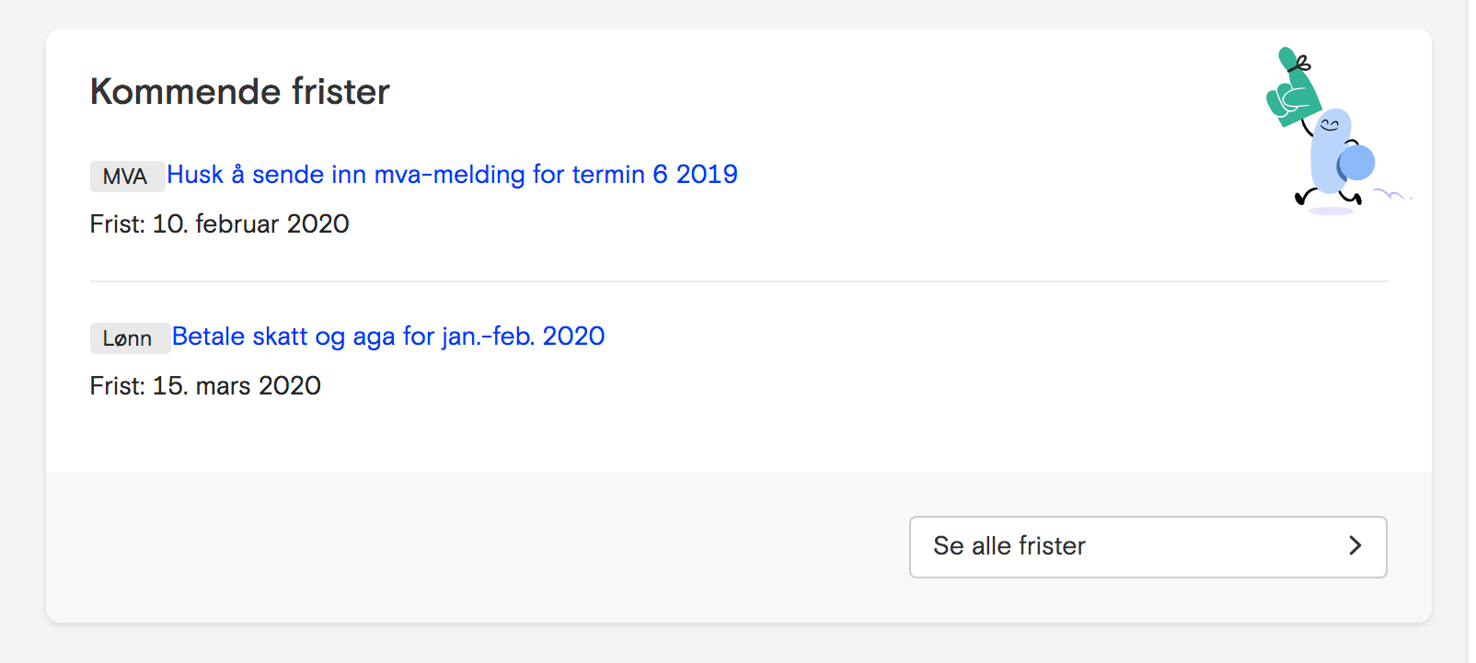Click the right chevron in Se alle frister
The image size is (1476, 663).
1355,545
